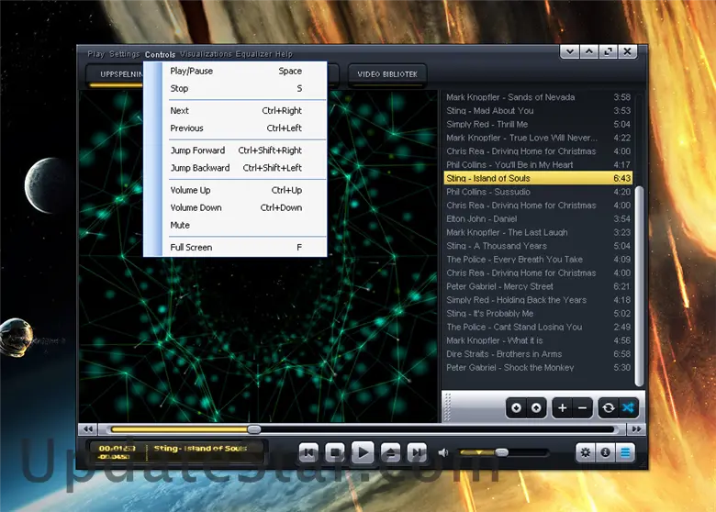Choose Jump Backward menu entry
The width and height of the screenshot is (716, 512).
tap(236, 168)
